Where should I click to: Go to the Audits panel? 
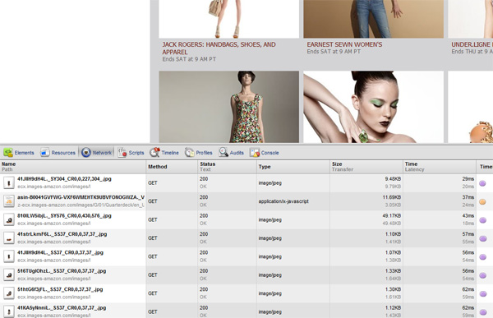pos(232,153)
